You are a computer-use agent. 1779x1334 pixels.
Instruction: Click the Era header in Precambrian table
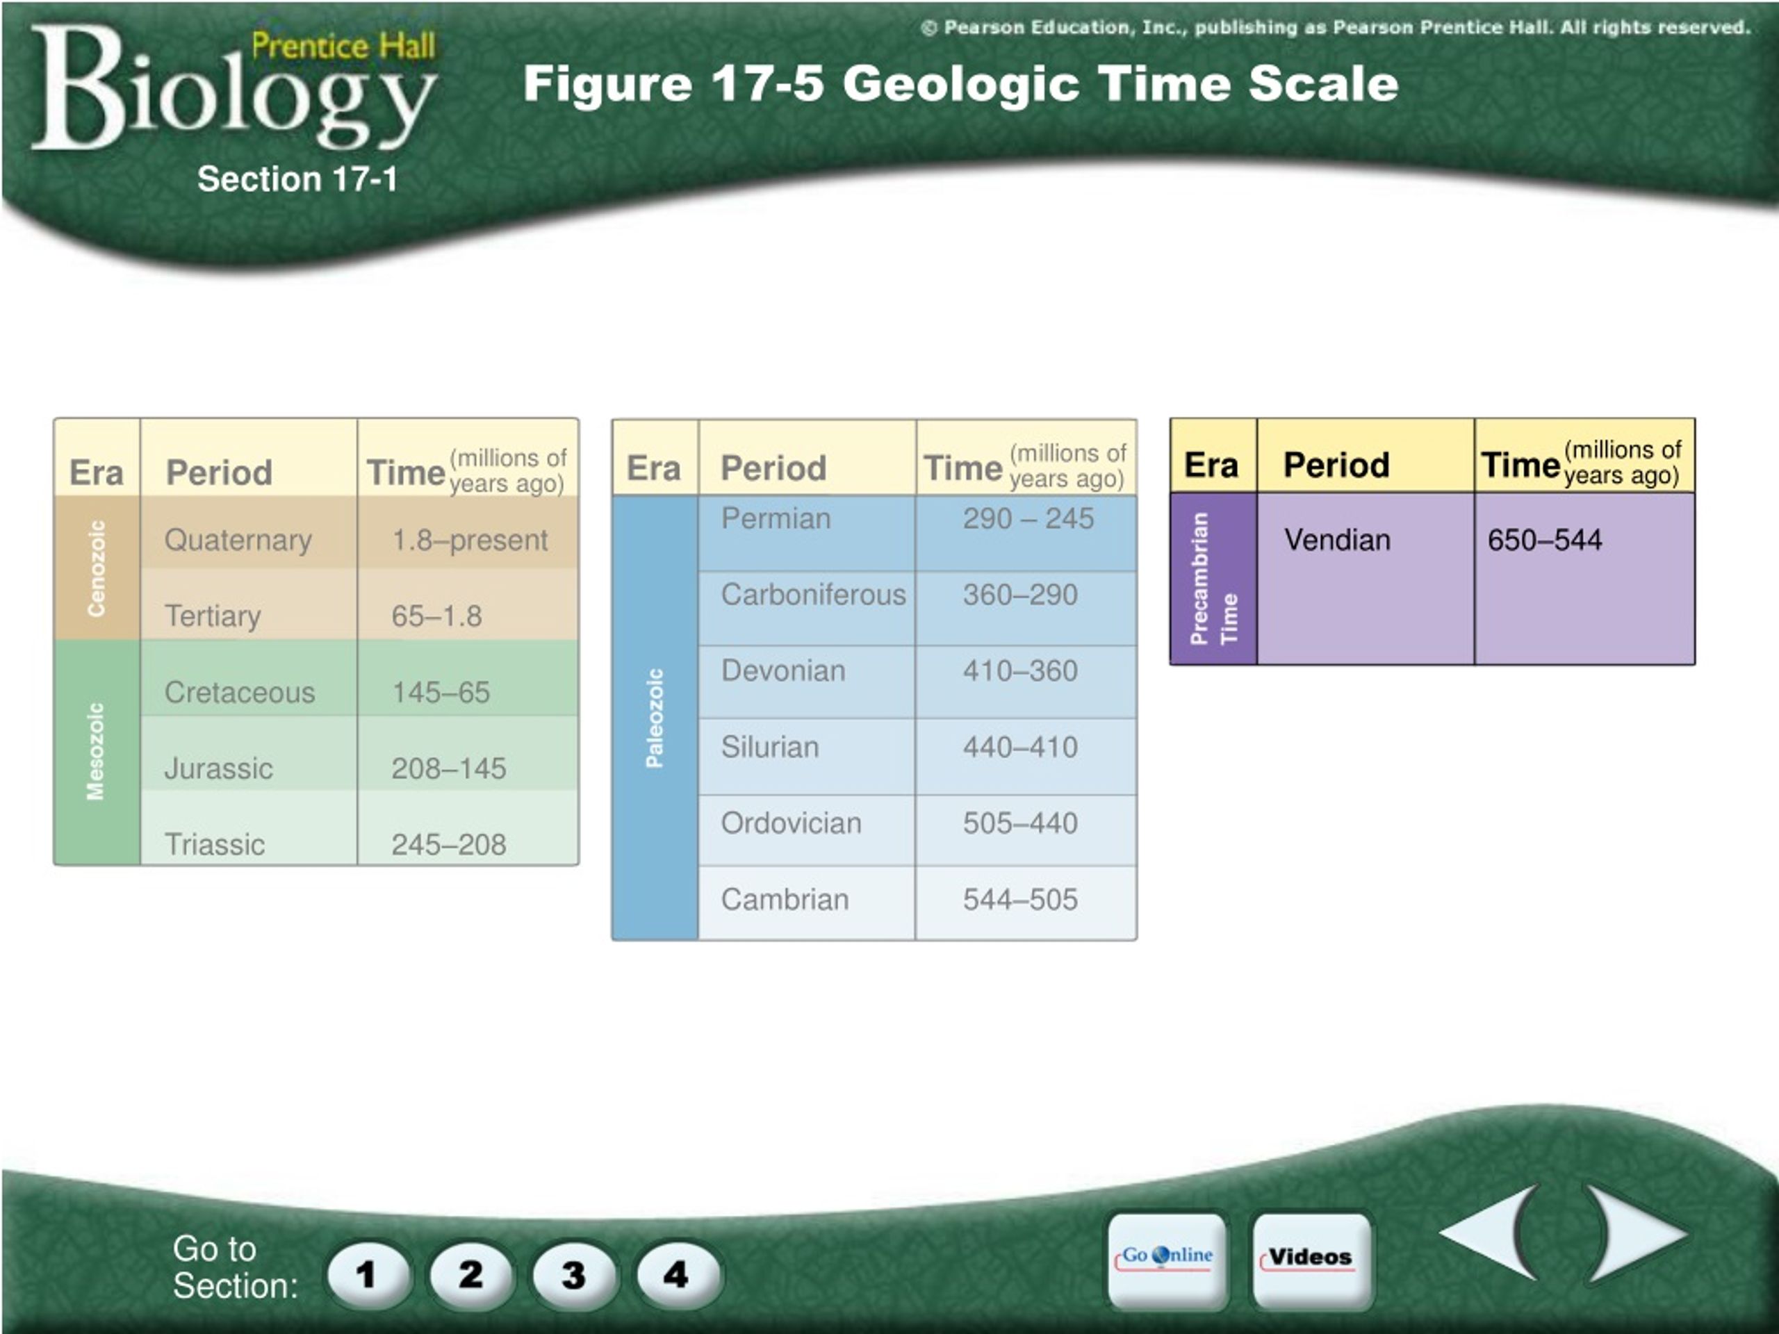click(x=1211, y=465)
